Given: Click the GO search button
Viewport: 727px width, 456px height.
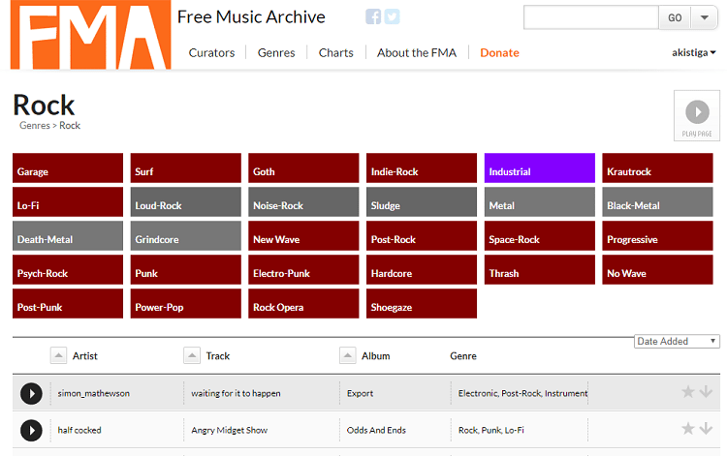Looking at the screenshot, I should 675,17.
